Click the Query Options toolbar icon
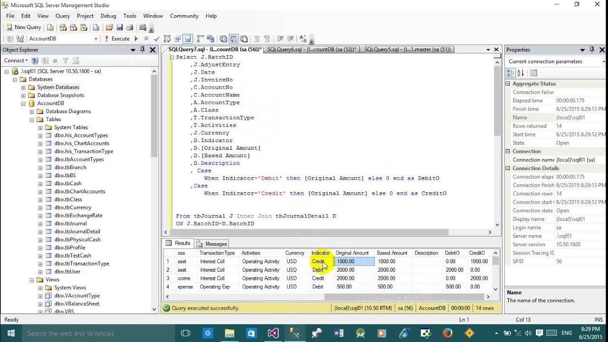 tap(178, 39)
